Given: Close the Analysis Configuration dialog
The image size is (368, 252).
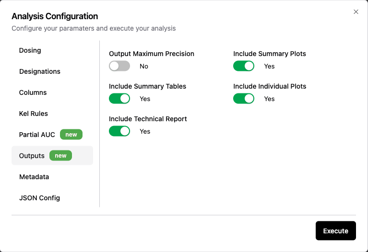Looking at the screenshot, I should click(x=356, y=11).
